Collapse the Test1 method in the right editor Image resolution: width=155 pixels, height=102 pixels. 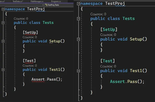[x=78, y=71]
